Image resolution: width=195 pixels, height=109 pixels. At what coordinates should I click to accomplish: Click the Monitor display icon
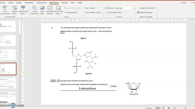coord(106,8)
